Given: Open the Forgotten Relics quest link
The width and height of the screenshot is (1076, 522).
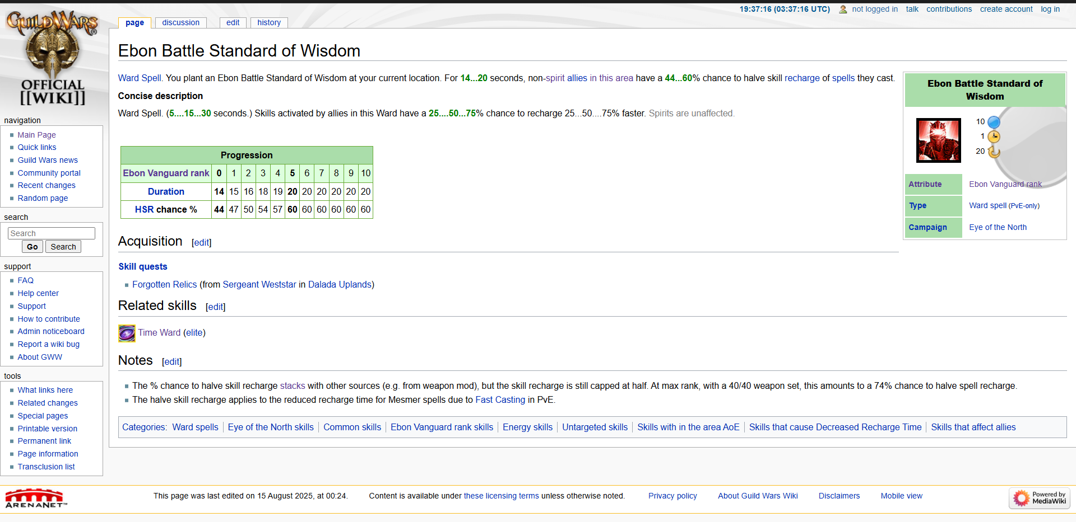Looking at the screenshot, I should 165,285.
